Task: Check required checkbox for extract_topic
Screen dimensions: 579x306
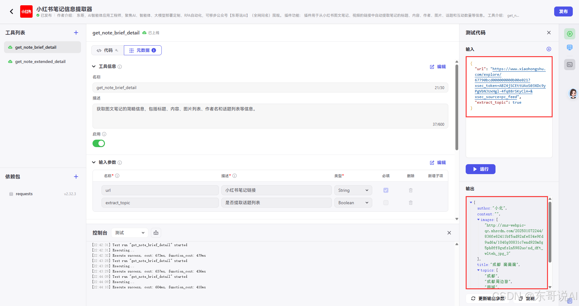Action: point(386,203)
